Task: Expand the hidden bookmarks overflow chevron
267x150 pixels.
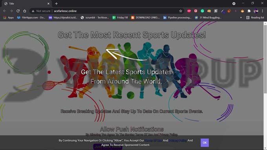Action: point(241,18)
